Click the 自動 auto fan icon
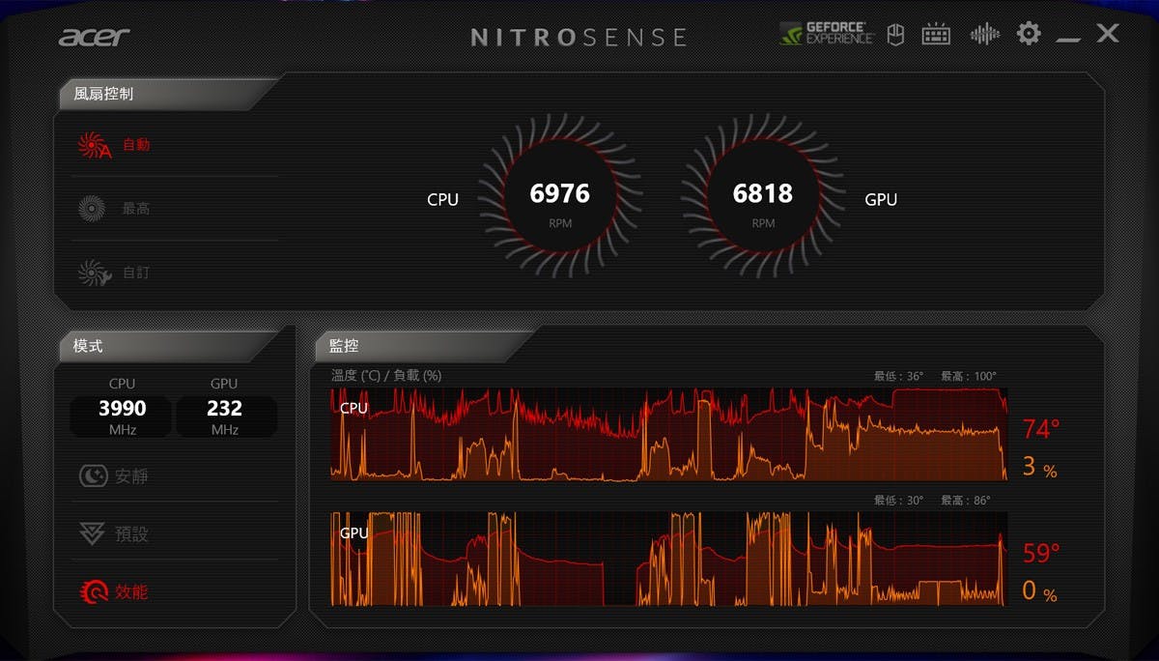 [x=94, y=146]
